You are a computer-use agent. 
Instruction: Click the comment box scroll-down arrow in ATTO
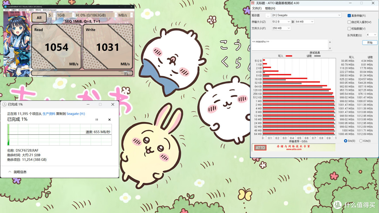330,48
